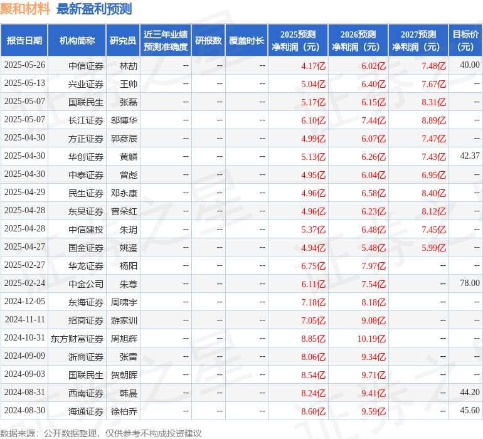Click analyst name 贺朝晖

[x=124, y=375]
